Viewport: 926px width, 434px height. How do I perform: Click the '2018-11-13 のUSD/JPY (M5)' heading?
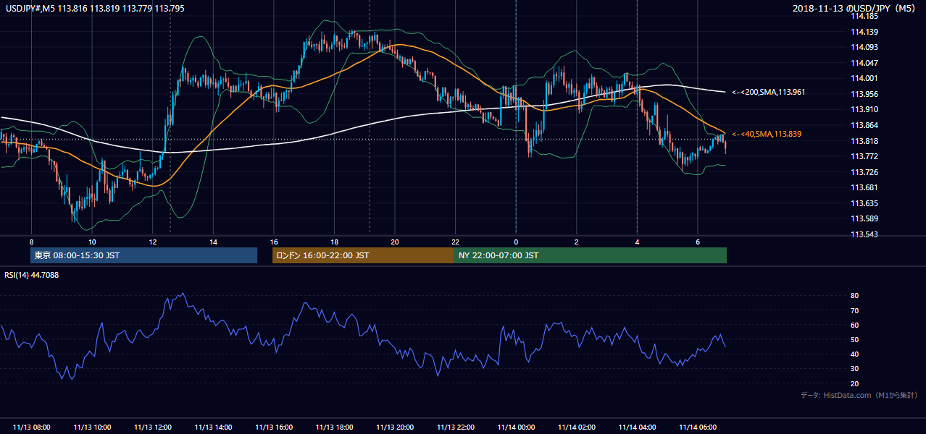pos(855,8)
